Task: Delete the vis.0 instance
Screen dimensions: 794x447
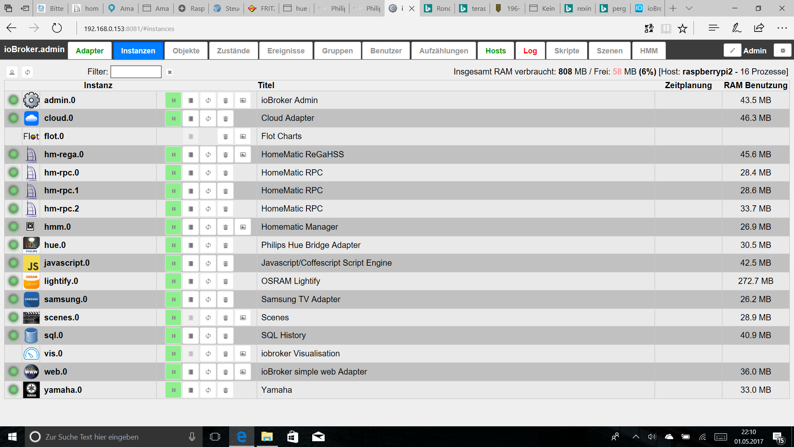Action: tap(225, 354)
